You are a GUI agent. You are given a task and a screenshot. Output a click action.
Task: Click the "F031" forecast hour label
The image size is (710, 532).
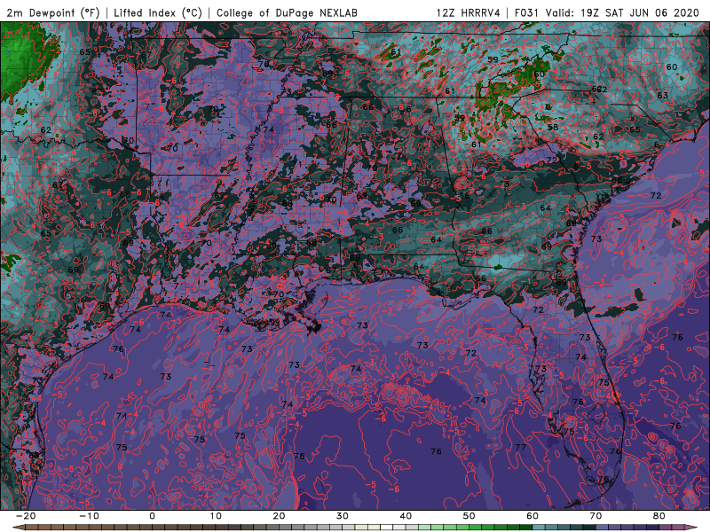(526, 12)
